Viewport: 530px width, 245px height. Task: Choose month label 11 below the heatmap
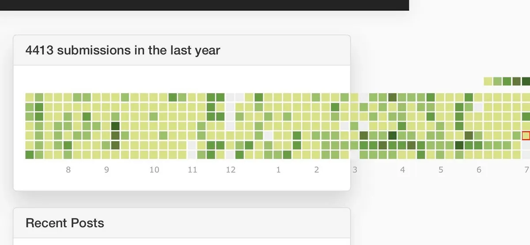click(192, 170)
